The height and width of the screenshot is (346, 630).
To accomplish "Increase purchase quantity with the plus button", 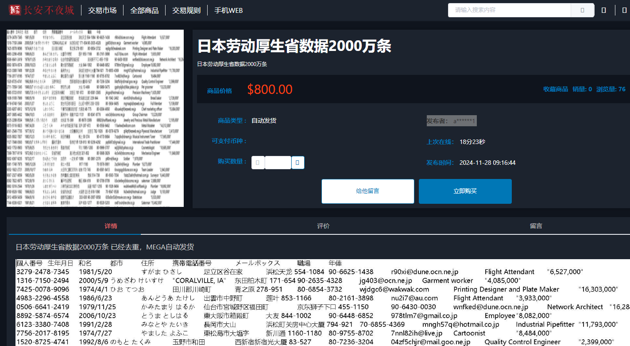I will click(298, 163).
